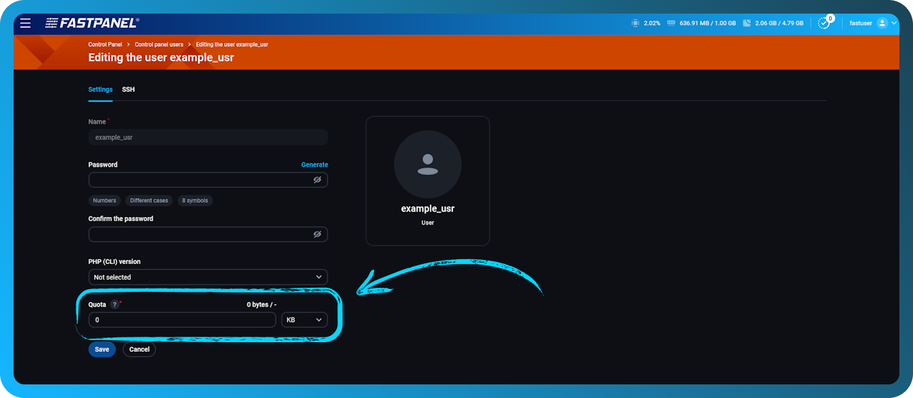The height and width of the screenshot is (398, 913).
Task: Toggle visibility of confirm password field
Action: click(x=317, y=233)
